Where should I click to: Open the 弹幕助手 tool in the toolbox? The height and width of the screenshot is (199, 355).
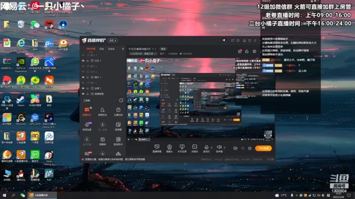click(87, 111)
